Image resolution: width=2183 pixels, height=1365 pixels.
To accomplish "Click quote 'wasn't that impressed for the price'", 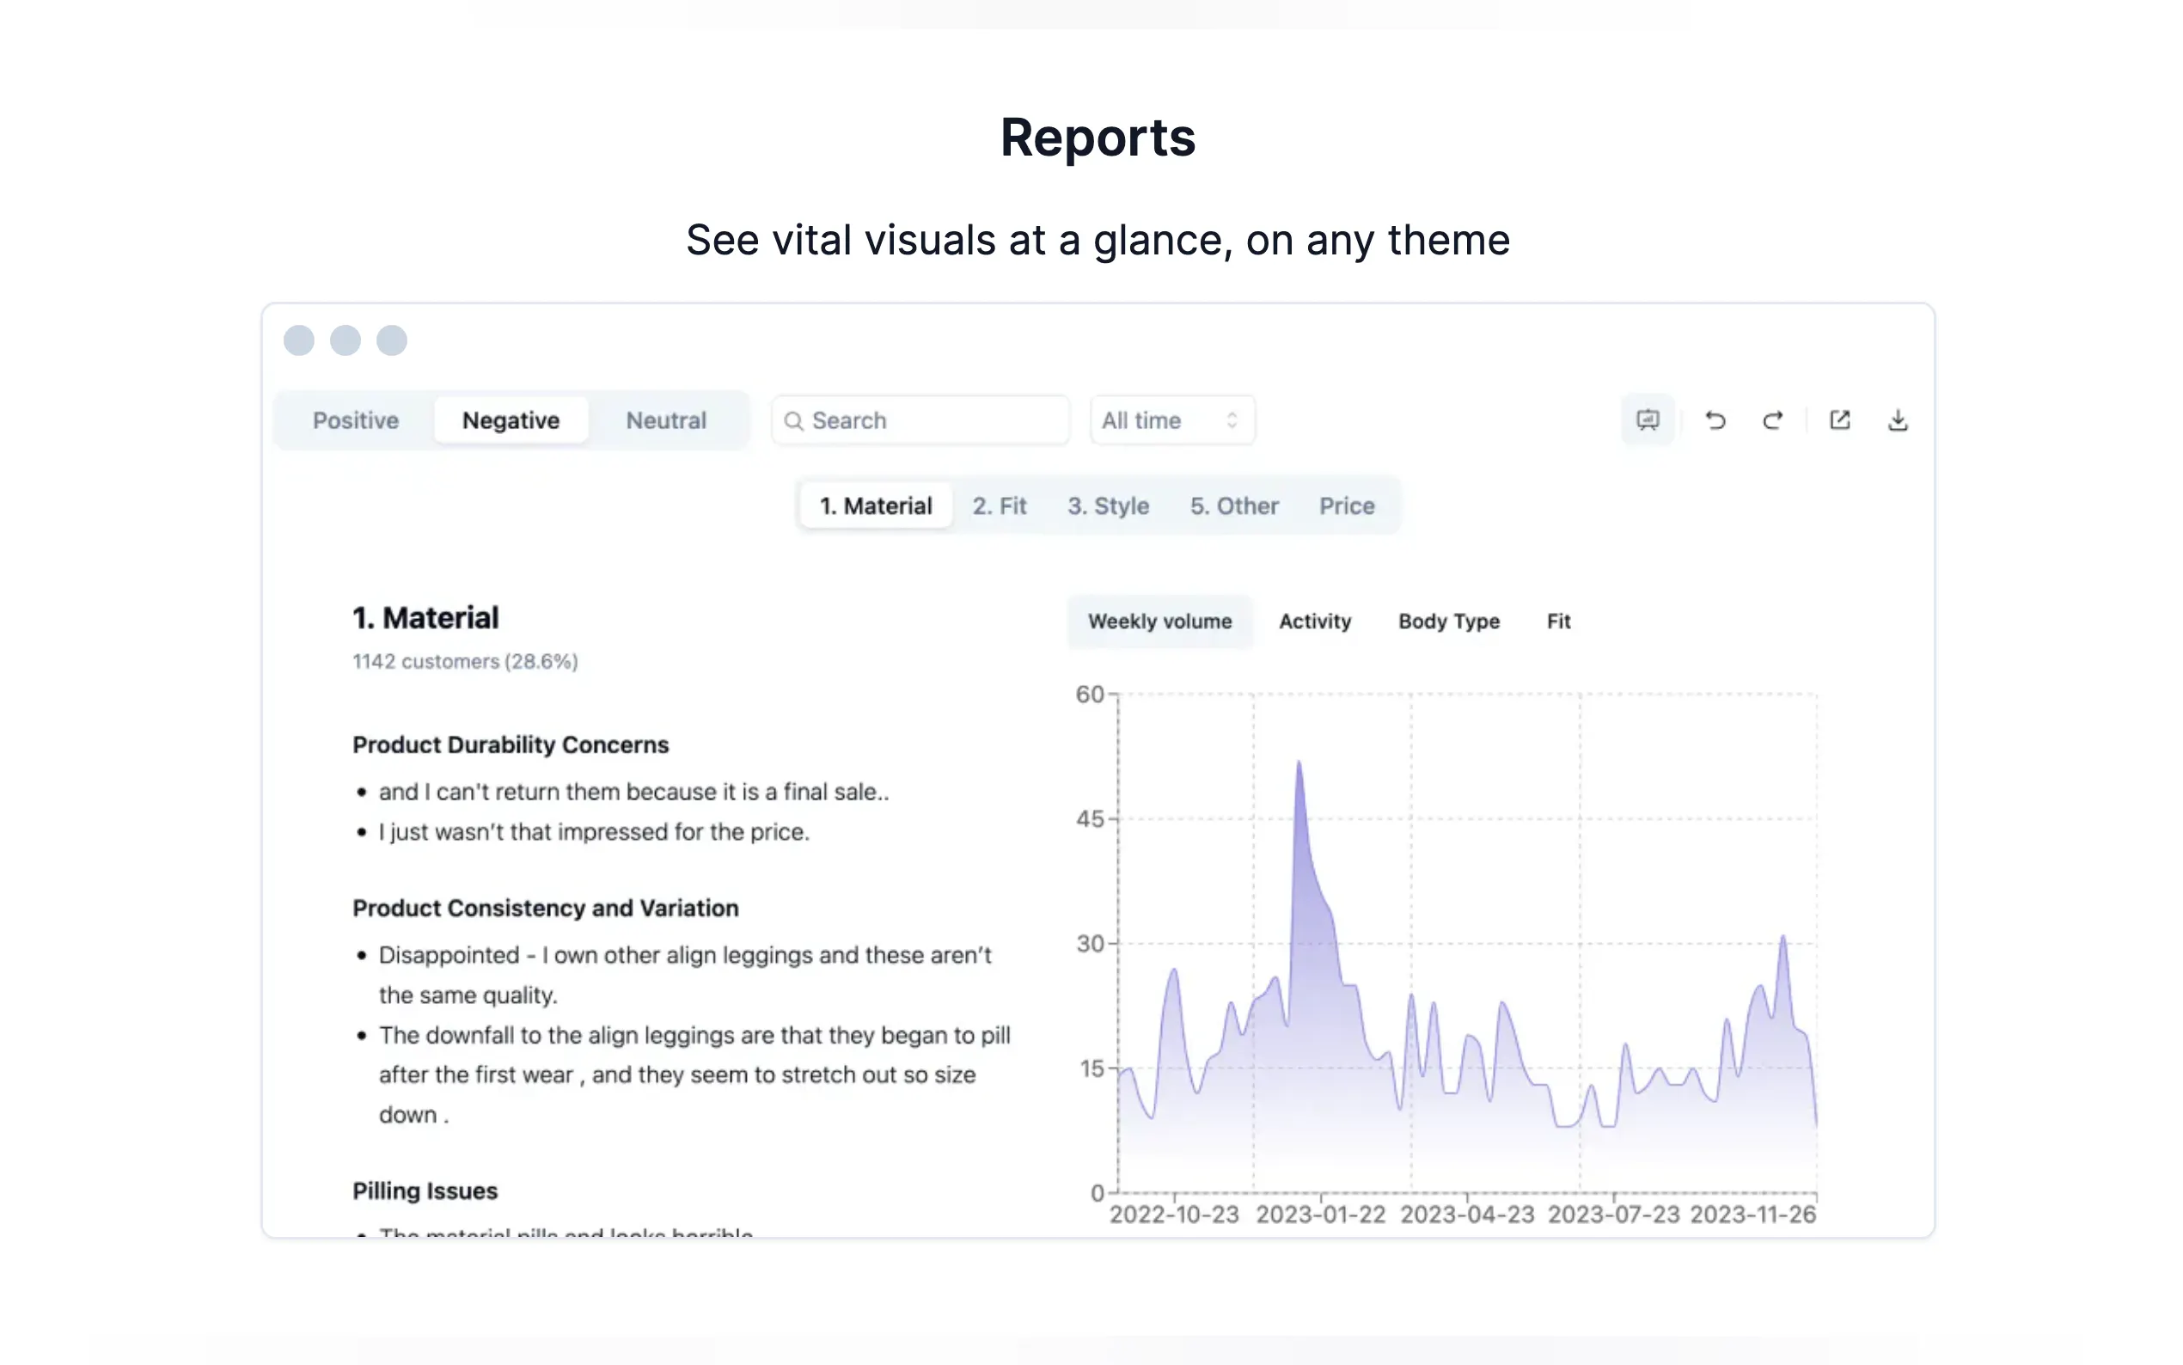I will click(594, 831).
